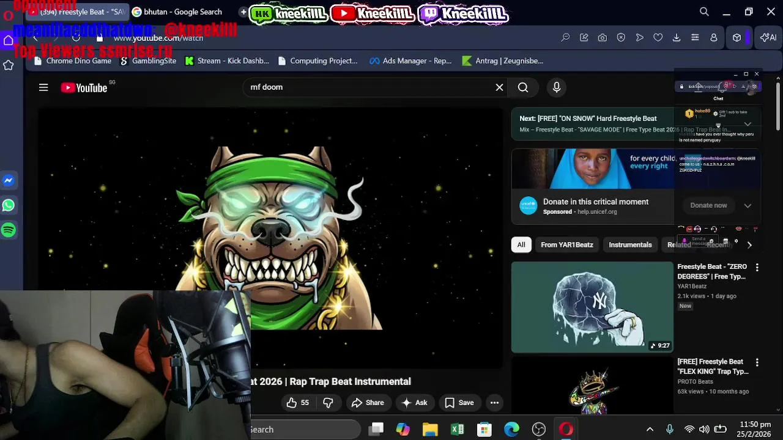783x440 pixels.
Task: Open a new browser tab
Action: click(x=243, y=12)
